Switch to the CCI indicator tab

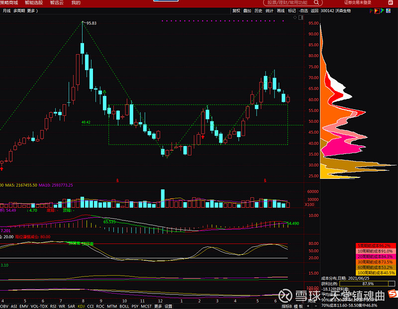[x=91, y=306]
